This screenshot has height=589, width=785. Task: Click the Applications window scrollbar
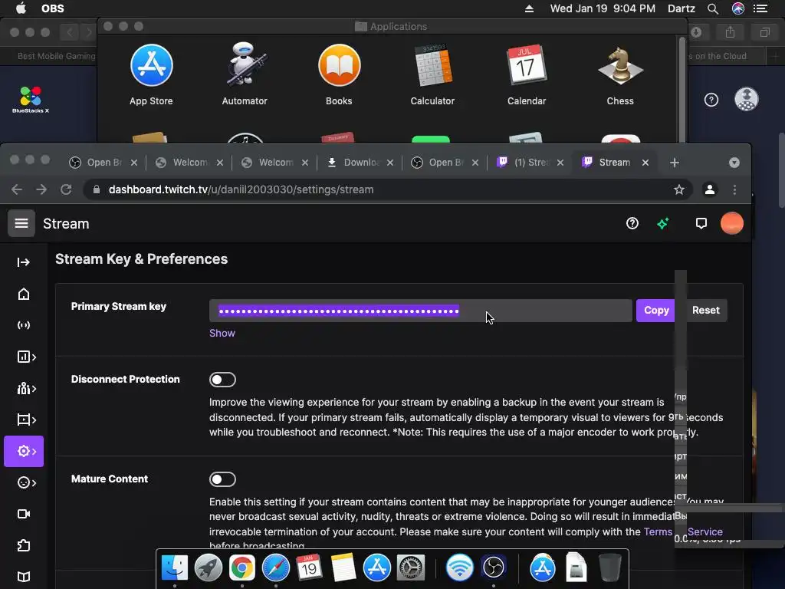pyautogui.click(x=681, y=89)
